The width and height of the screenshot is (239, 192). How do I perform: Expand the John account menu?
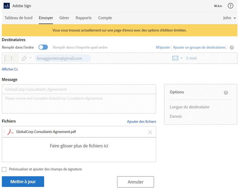tap(230, 18)
